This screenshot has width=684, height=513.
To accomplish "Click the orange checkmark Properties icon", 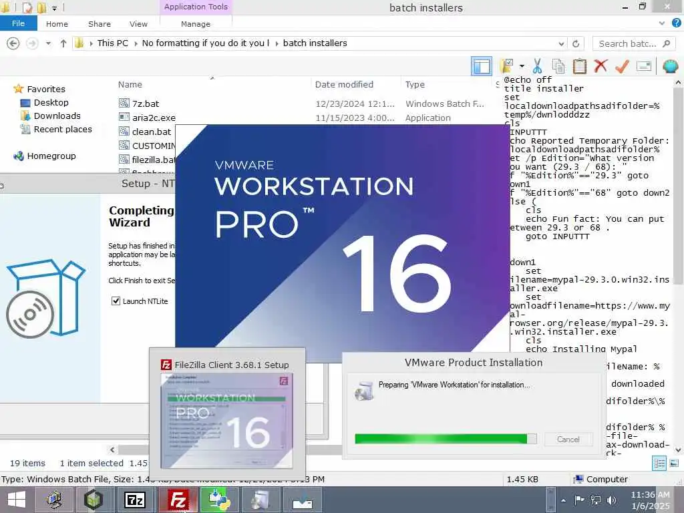I will click(622, 66).
